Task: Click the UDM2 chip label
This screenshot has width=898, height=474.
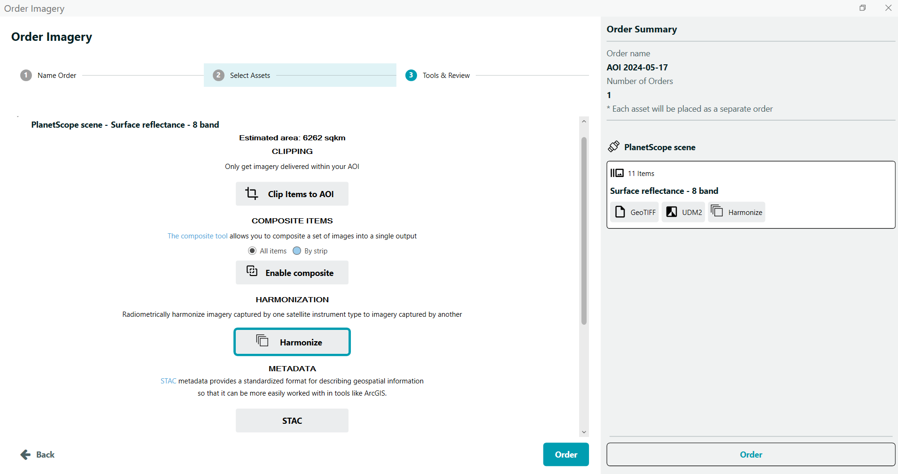Action: (692, 212)
